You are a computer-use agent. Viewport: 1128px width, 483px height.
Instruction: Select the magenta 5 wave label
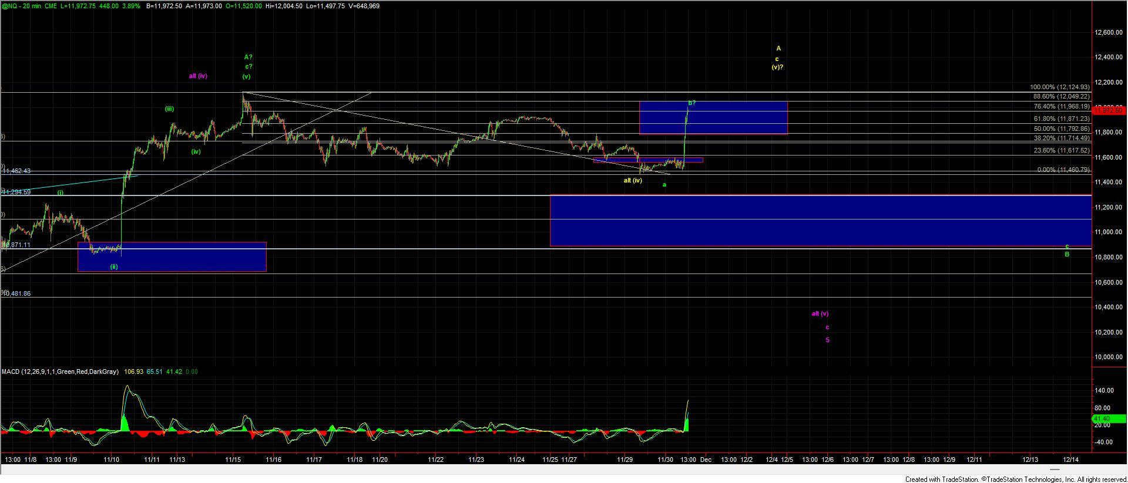(x=828, y=340)
